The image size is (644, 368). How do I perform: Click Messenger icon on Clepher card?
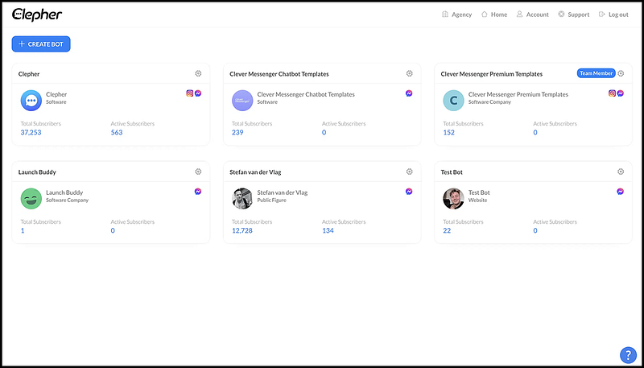198,93
